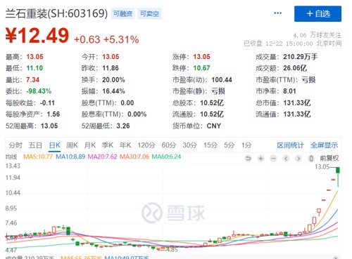Switch to the 30分 chart tab

[190, 145]
